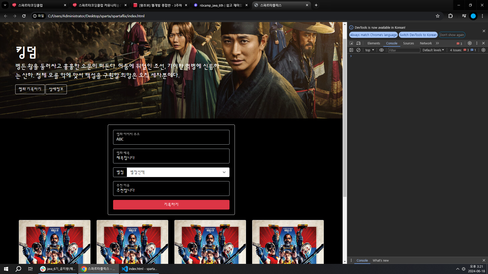Viewport: 488px width, 274px height.
Task: Switch to the Elements panel tab
Action: point(374,43)
